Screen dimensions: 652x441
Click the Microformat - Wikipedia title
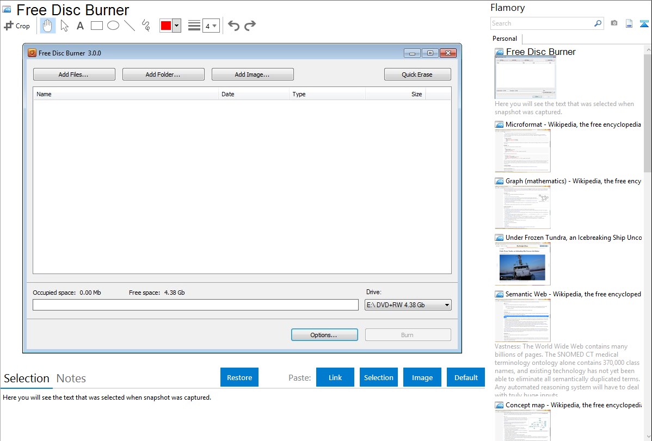click(573, 125)
